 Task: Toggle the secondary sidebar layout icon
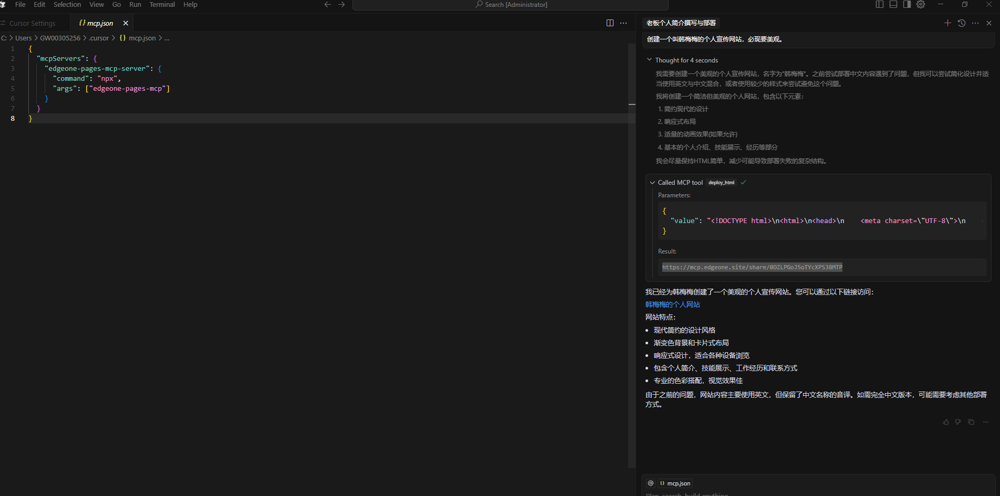pyautogui.click(x=907, y=4)
